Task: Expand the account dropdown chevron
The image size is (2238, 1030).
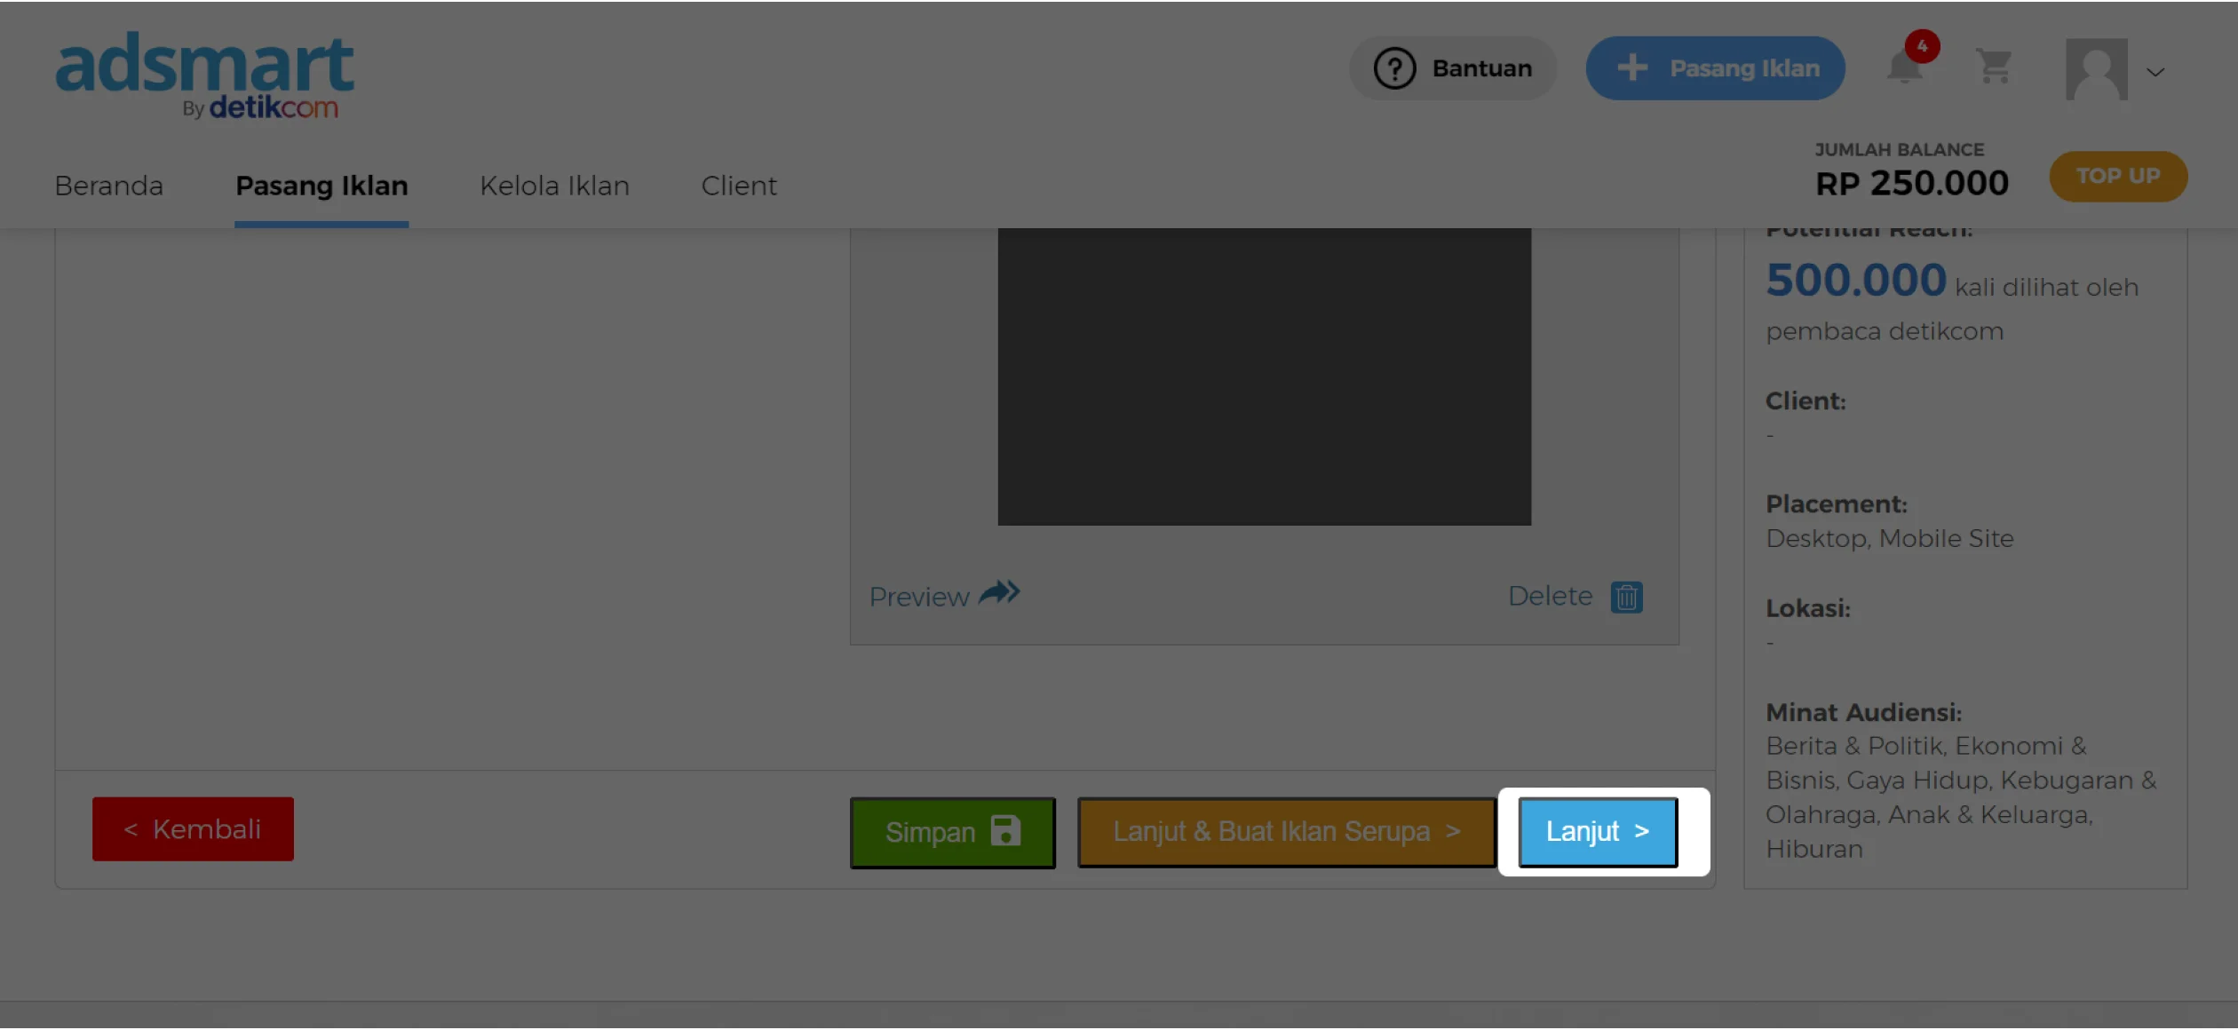Action: click(2155, 72)
